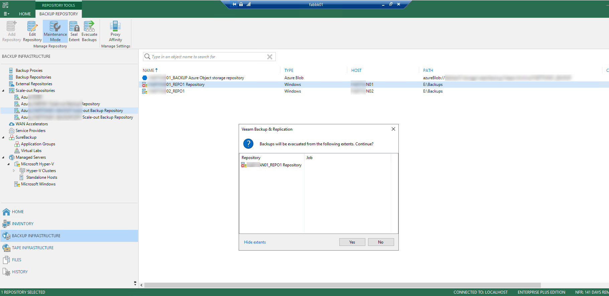Collapse the Microsoft Hyper-V node
The image size is (609, 296).
point(9,164)
